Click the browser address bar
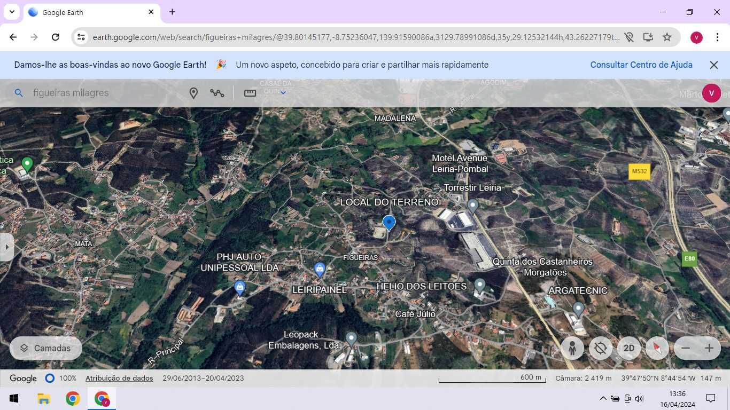Image resolution: width=730 pixels, height=410 pixels. (x=355, y=37)
